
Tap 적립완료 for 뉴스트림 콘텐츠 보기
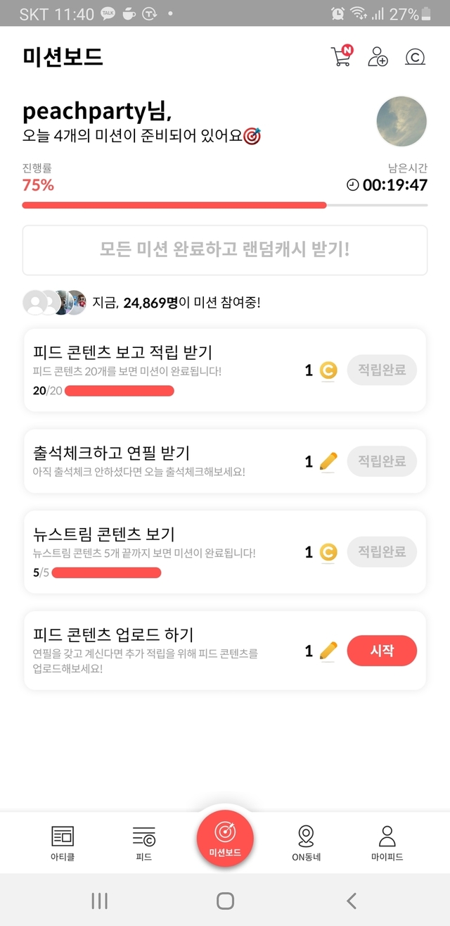[382, 552]
